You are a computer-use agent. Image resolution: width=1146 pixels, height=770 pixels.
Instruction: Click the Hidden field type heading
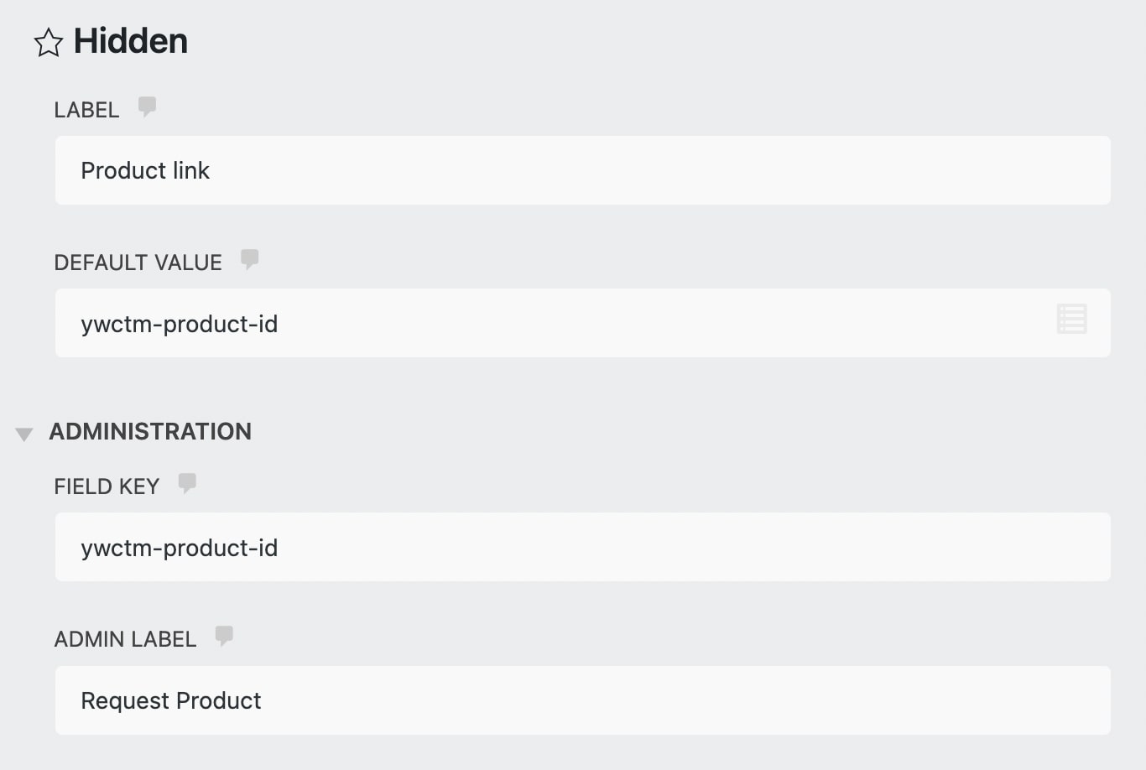[131, 41]
